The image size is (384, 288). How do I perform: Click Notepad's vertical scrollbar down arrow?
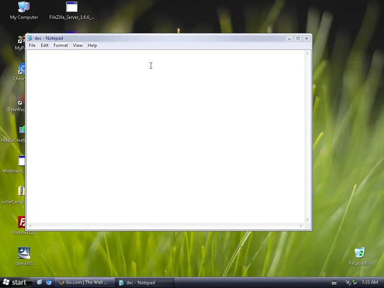pyautogui.click(x=307, y=220)
